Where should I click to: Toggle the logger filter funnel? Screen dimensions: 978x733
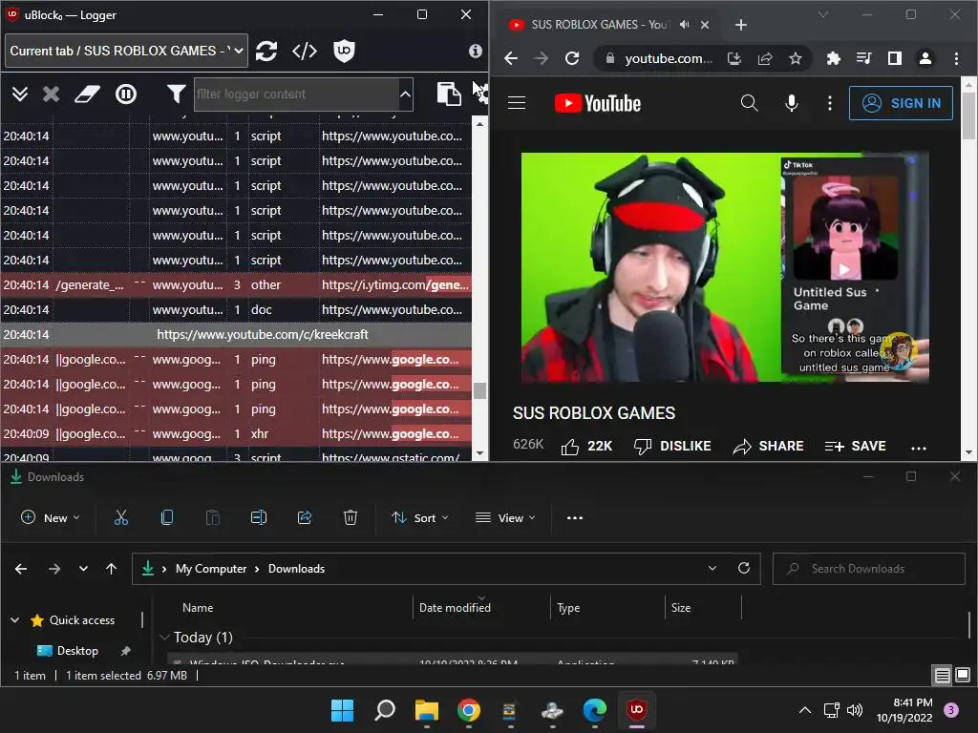[x=176, y=94]
